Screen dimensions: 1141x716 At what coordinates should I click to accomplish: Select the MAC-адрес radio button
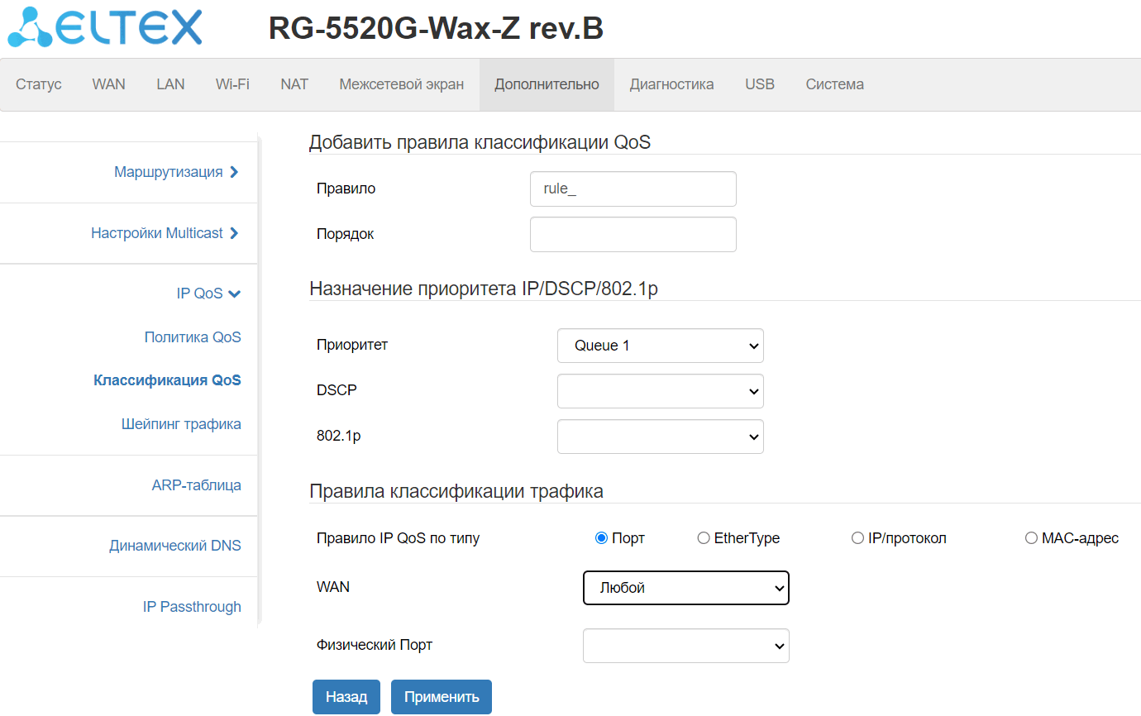(x=1031, y=538)
